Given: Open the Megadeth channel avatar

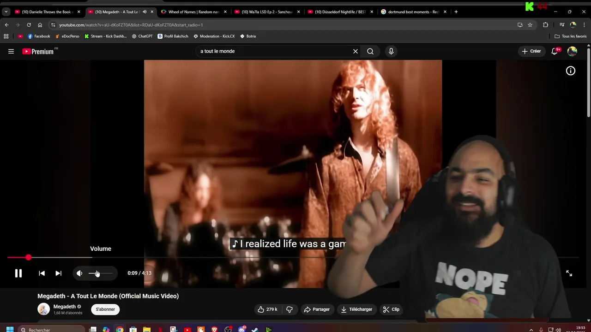Looking at the screenshot, I should [43, 309].
